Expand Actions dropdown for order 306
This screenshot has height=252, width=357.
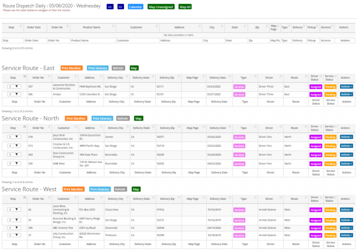[346, 94]
